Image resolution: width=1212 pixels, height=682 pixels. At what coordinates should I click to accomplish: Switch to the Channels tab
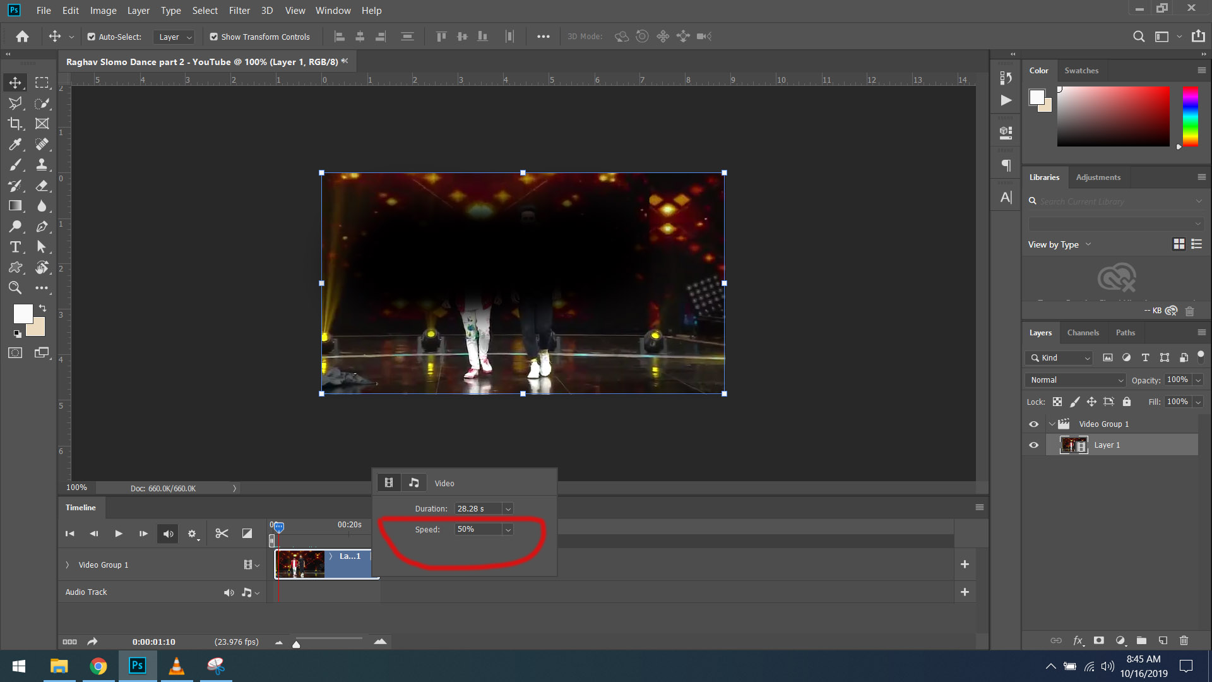[x=1083, y=332]
